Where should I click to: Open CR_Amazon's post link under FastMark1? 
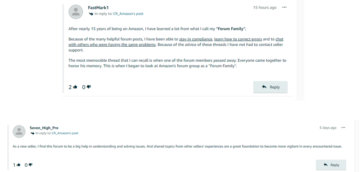[x=128, y=14]
